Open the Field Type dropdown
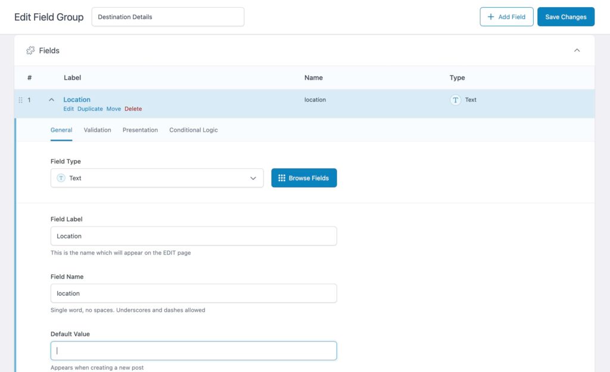 pyautogui.click(x=157, y=178)
